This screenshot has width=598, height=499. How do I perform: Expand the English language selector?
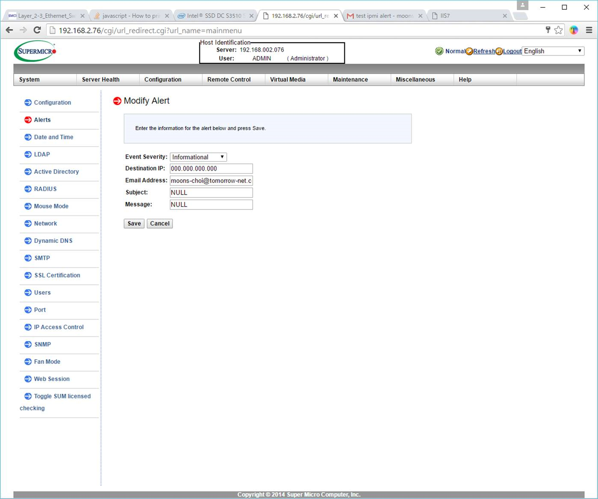pos(553,51)
